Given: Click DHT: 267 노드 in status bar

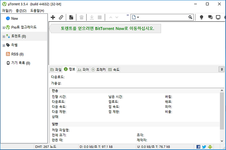Looking at the screenshot, I should click(x=46, y=147).
